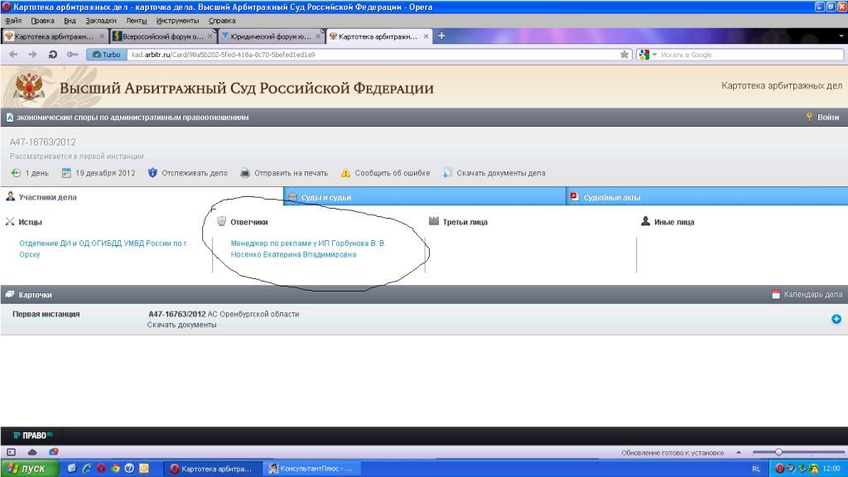Image resolution: width=848 pixels, height=477 pixels.
Task: Open 'Календарь дела' calendar icon
Action: 775,294
